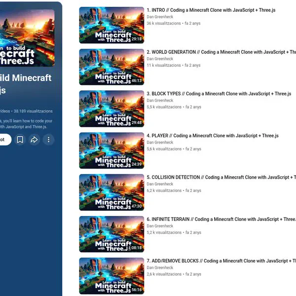Visit Dan Greenheck channel under WORLD GENERATION video
The width and height of the screenshot is (296, 296).
pos(160,59)
